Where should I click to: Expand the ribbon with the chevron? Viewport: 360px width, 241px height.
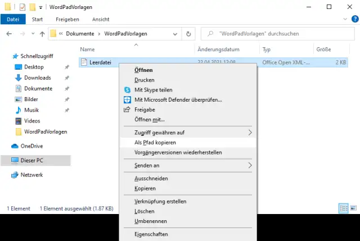[345, 19]
